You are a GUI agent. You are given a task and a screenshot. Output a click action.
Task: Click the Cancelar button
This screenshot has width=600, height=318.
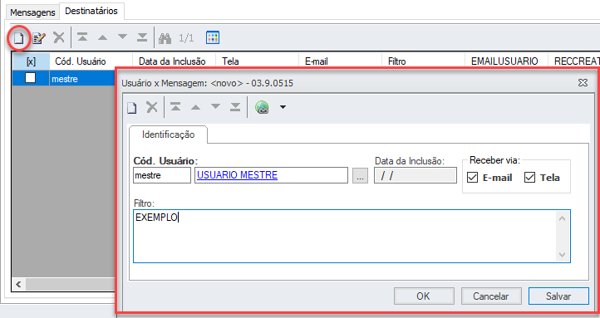491,296
